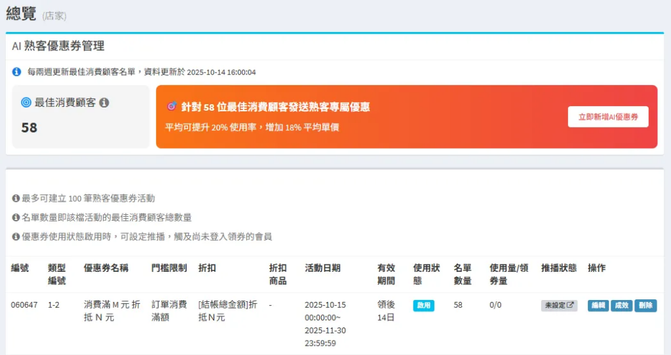The image size is (671, 355).
Task: Click the 推播狀態 column header
Action: click(558, 268)
